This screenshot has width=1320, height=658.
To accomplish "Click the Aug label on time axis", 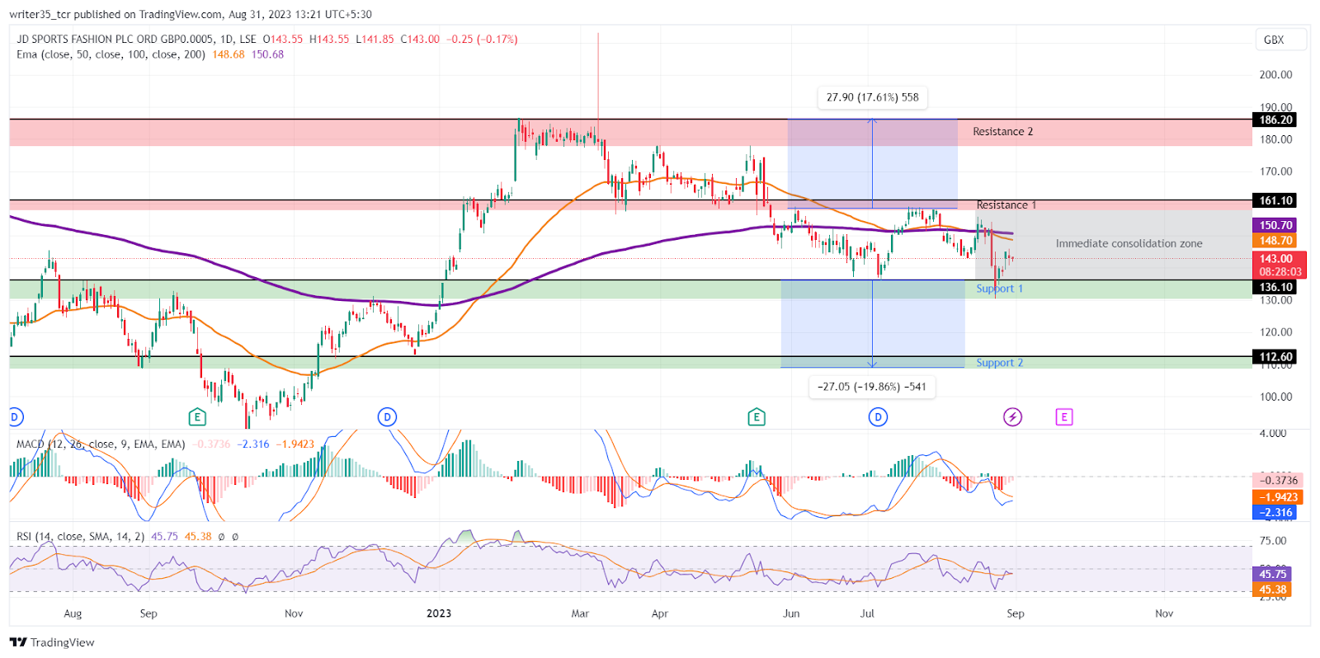I will 73,613.
